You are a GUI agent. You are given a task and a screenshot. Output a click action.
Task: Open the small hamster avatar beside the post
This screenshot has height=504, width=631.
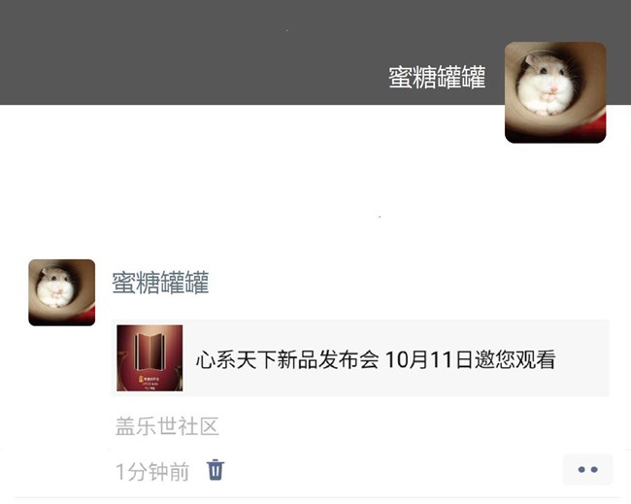61,292
